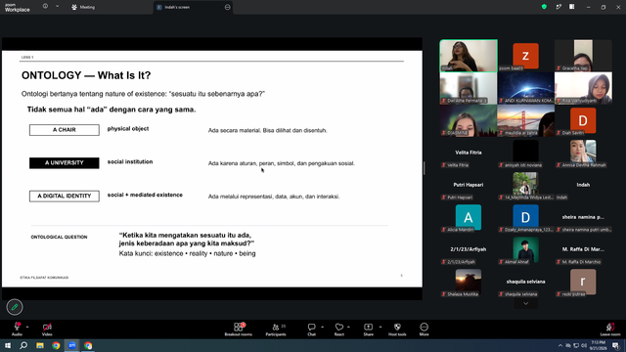626x352 pixels.
Task: Select the zoom baa03 Z avatar tile
Action: tap(525, 56)
